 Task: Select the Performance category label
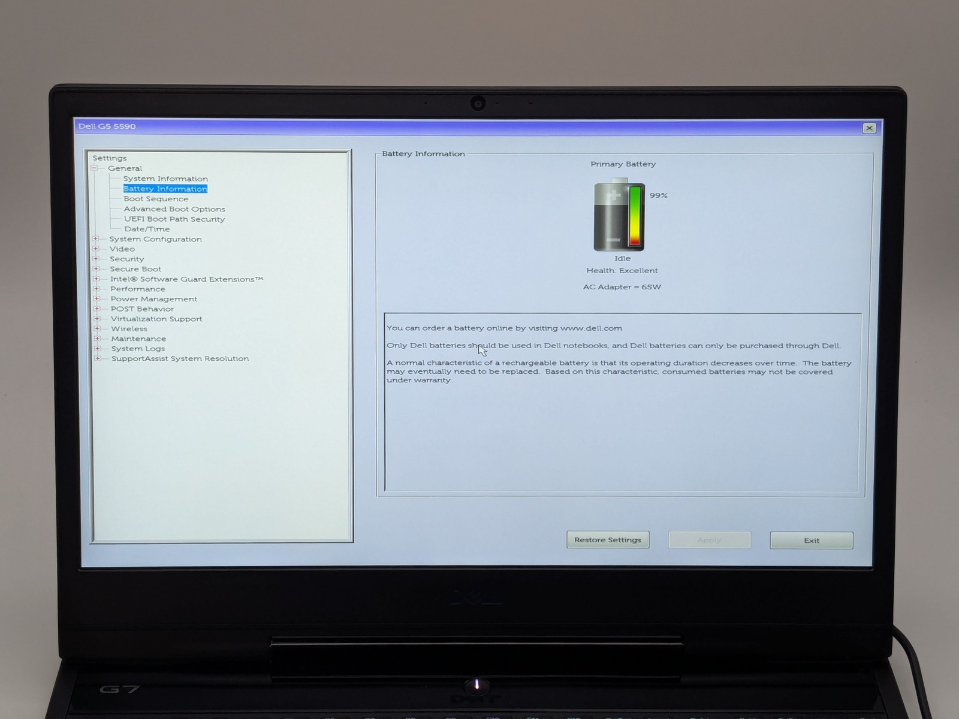pos(138,289)
